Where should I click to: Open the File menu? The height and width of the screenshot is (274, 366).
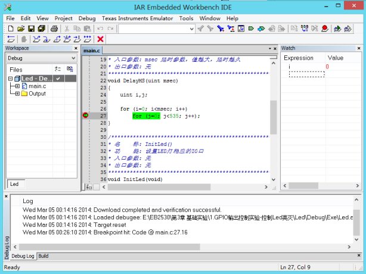10,18
